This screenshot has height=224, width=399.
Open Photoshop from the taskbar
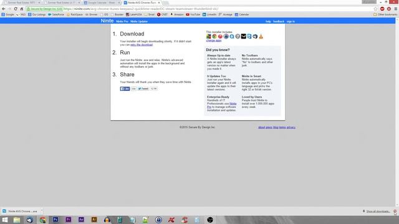click(x=55, y=220)
